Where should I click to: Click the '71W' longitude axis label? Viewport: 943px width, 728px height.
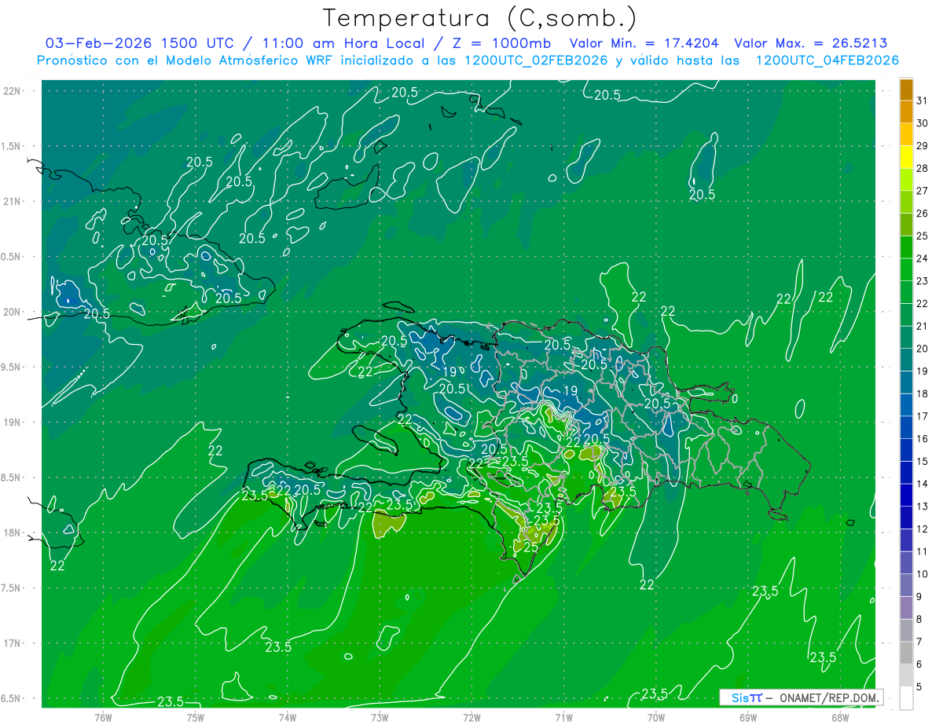(563, 718)
